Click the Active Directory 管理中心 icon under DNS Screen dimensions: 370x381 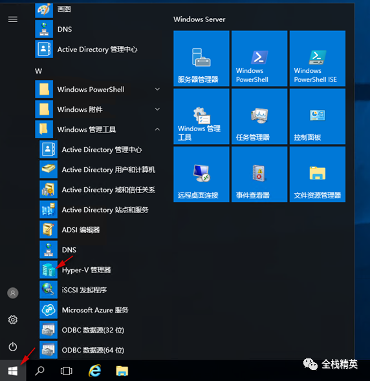click(x=44, y=49)
